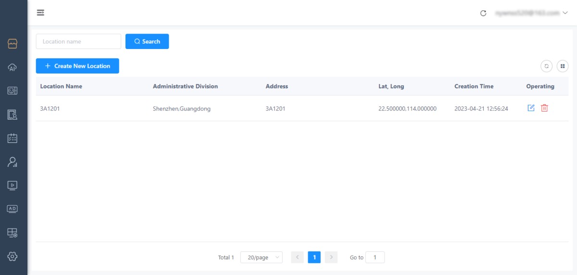Open the AI cloud sidebar icon
Screen dimensions: 577x275
pyautogui.click(x=13, y=67)
